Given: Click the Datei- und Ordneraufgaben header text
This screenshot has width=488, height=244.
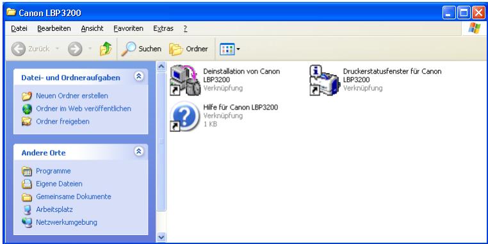Looking at the screenshot, I should [70, 77].
